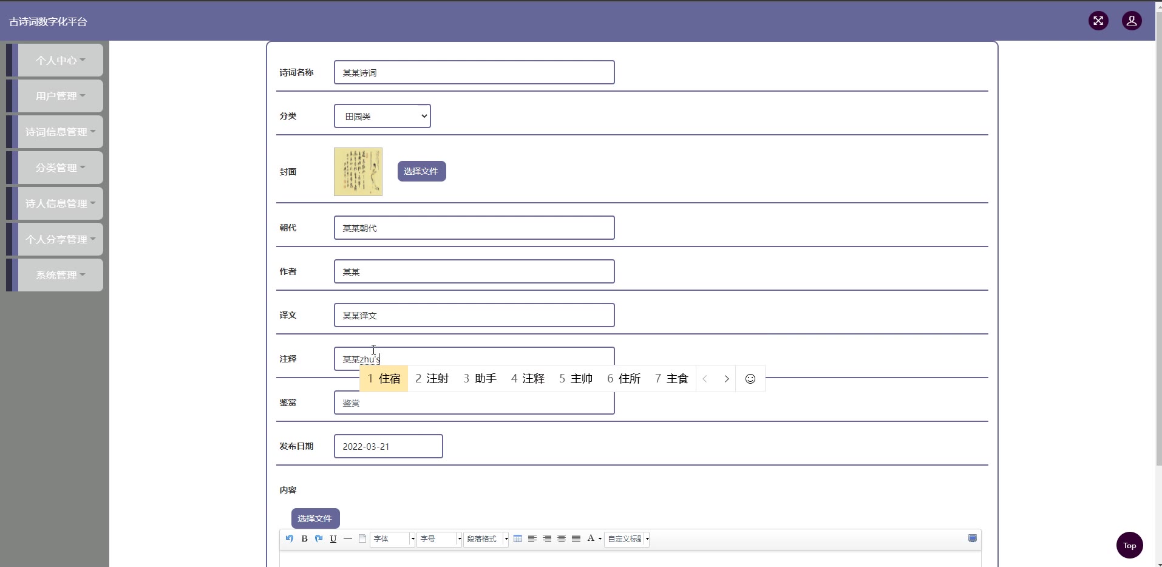Click 选择文件 button under 内容
Screen dimensions: 1162x567
click(x=315, y=518)
